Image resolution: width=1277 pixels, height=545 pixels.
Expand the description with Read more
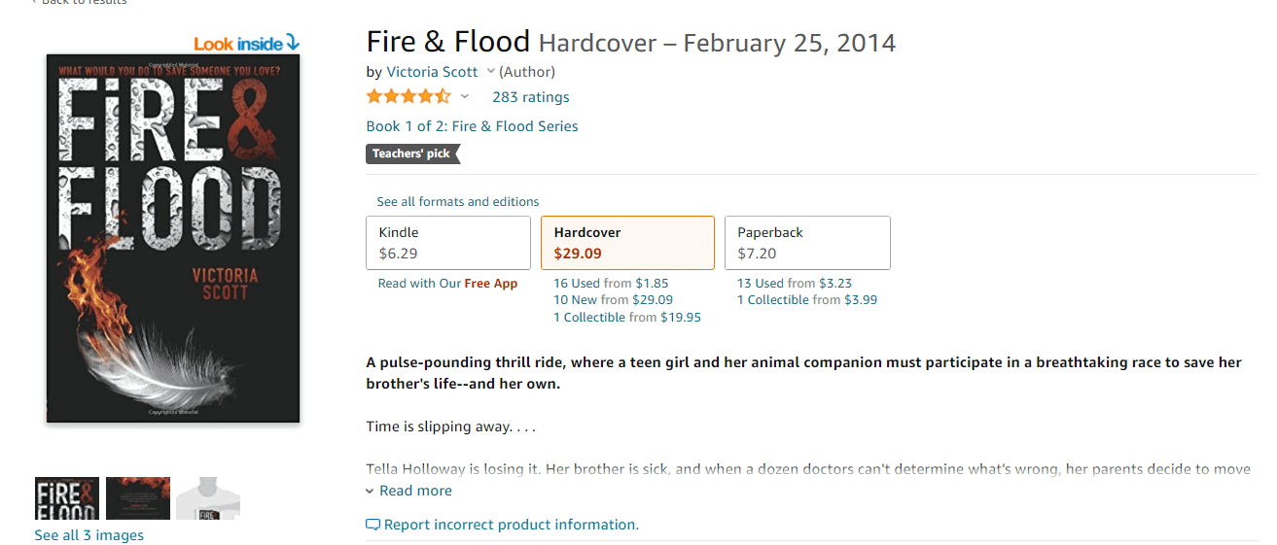[x=415, y=491]
